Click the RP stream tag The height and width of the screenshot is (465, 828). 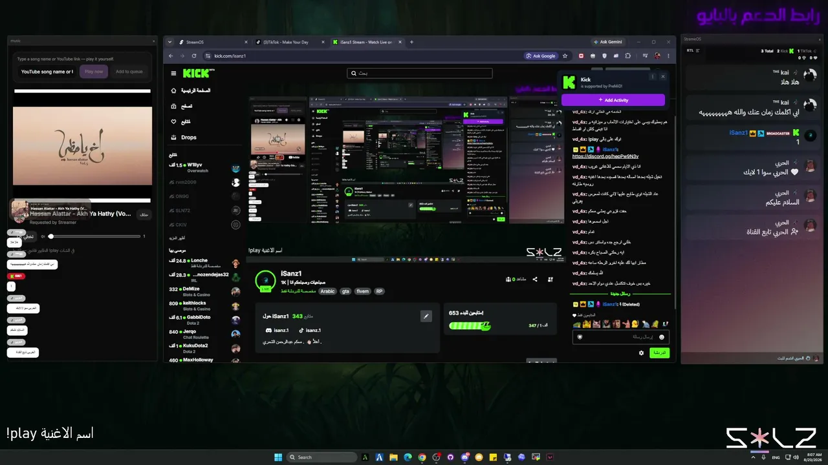click(x=379, y=291)
